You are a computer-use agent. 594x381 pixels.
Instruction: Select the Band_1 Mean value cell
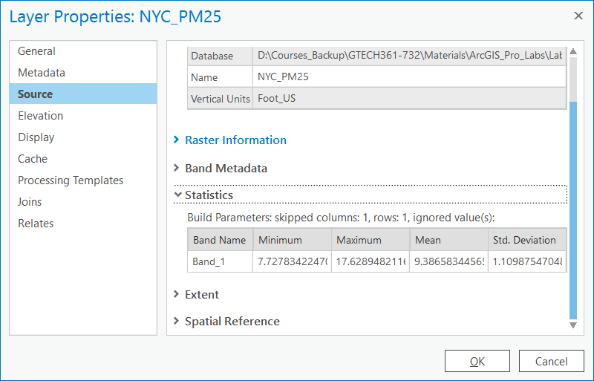click(448, 261)
